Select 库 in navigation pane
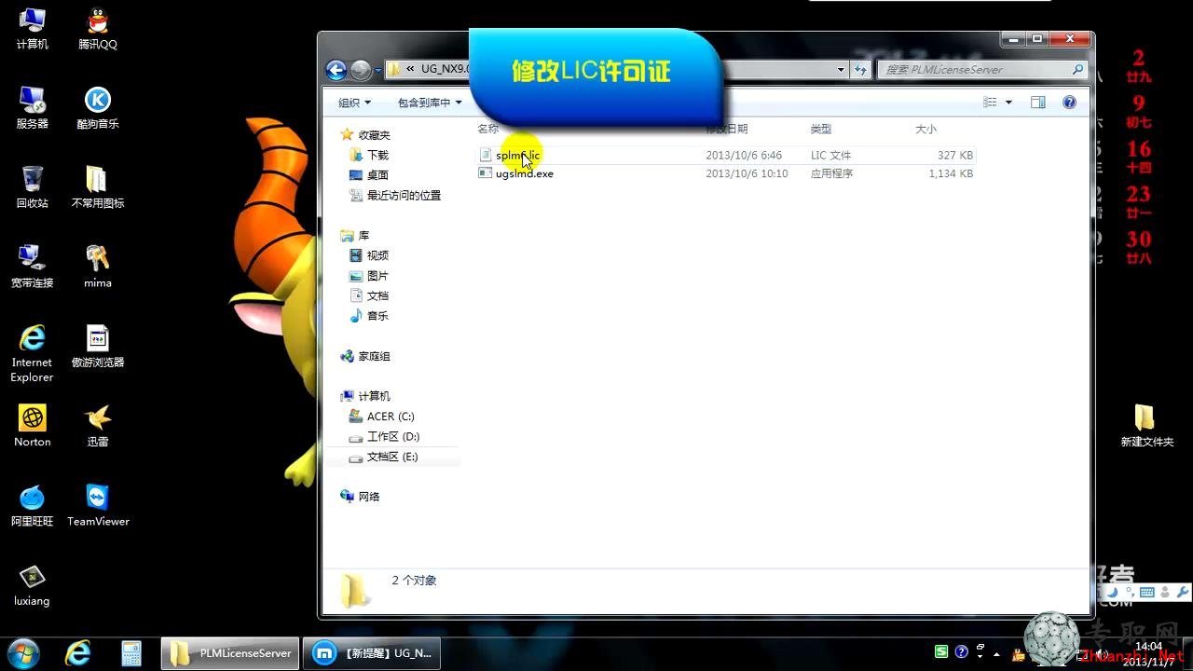This screenshot has height=671, width=1193. 363,236
